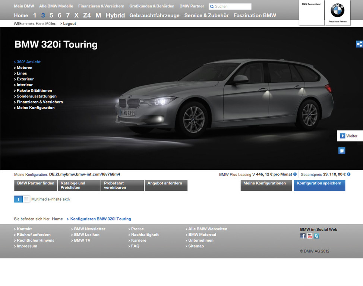Screen dimensions: 363x286
Task: Click the search magnifier icon
Action: point(212,6)
